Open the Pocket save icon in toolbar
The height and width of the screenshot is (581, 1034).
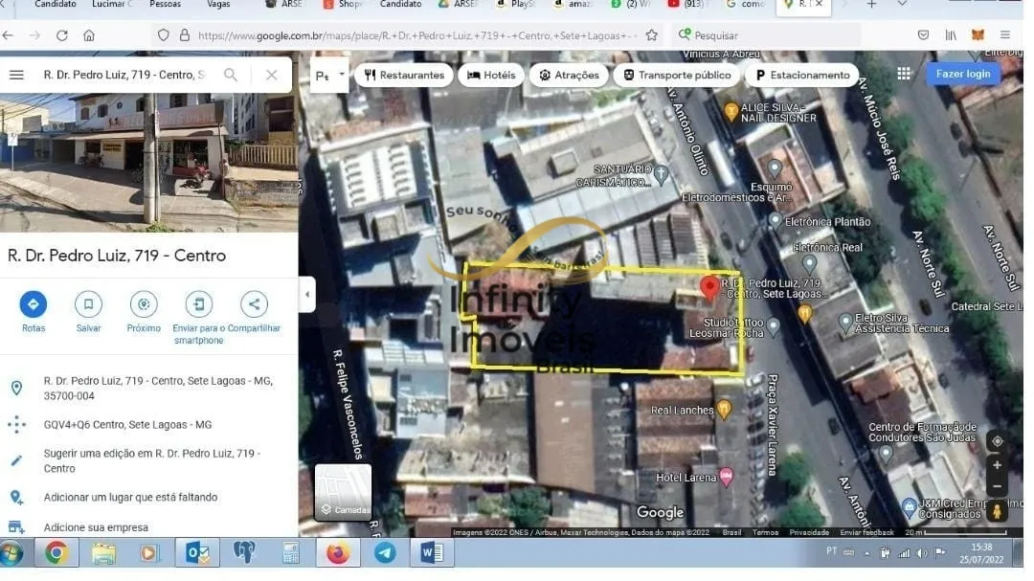[x=923, y=35]
